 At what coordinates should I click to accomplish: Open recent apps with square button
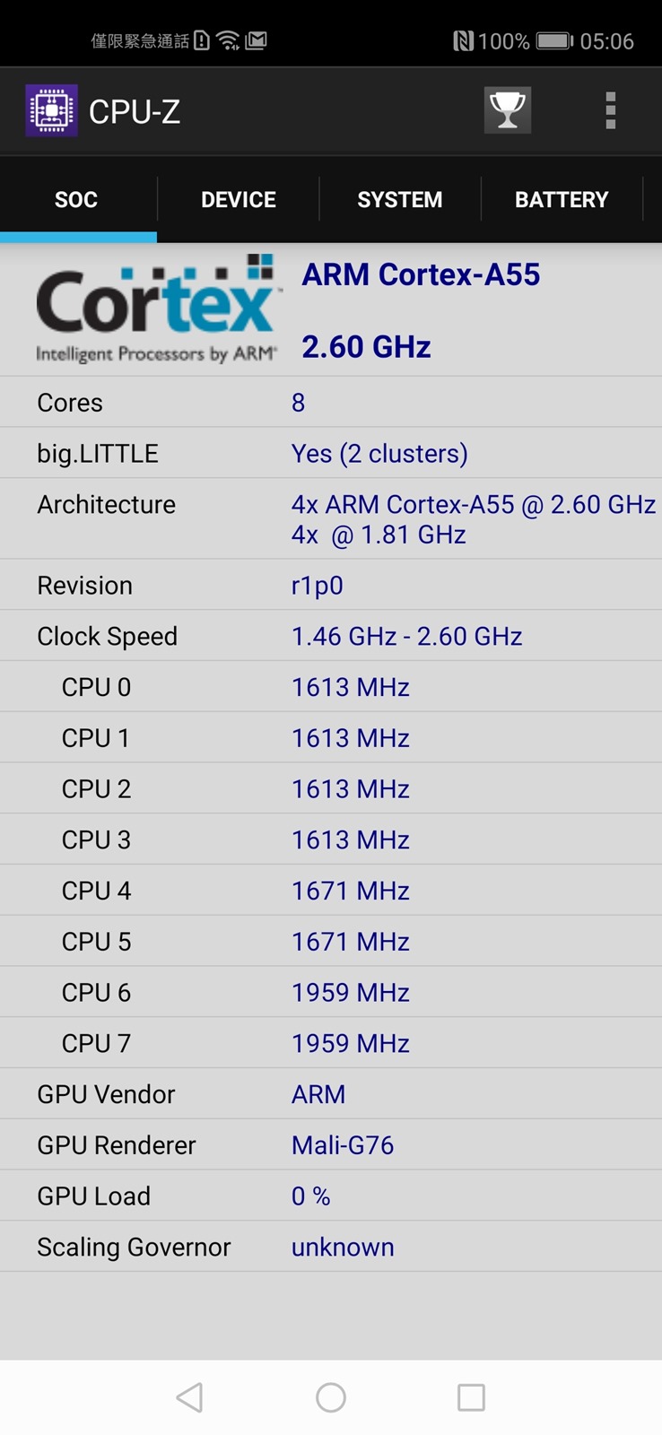tap(471, 1396)
